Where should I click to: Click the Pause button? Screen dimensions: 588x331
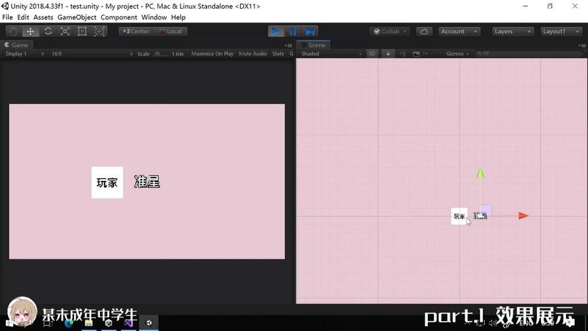click(x=293, y=31)
